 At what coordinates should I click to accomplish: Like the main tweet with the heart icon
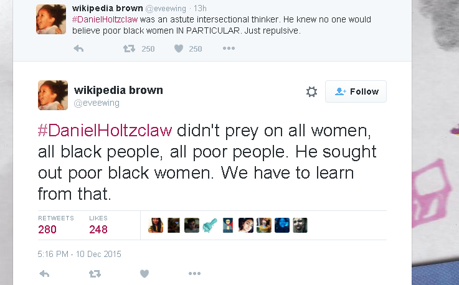(x=144, y=274)
